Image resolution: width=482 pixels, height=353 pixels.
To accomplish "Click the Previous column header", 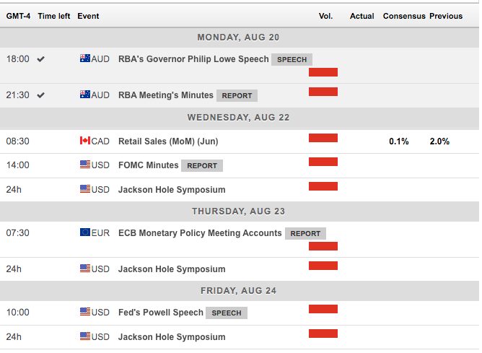I will click(446, 16).
